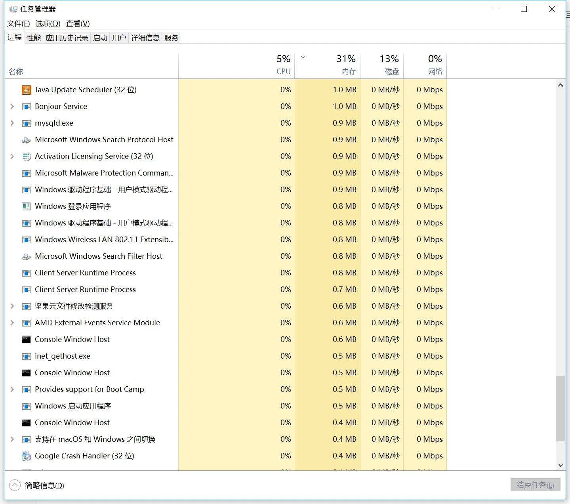
Task: Sort by the 网络 column header
Action: click(425, 66)
